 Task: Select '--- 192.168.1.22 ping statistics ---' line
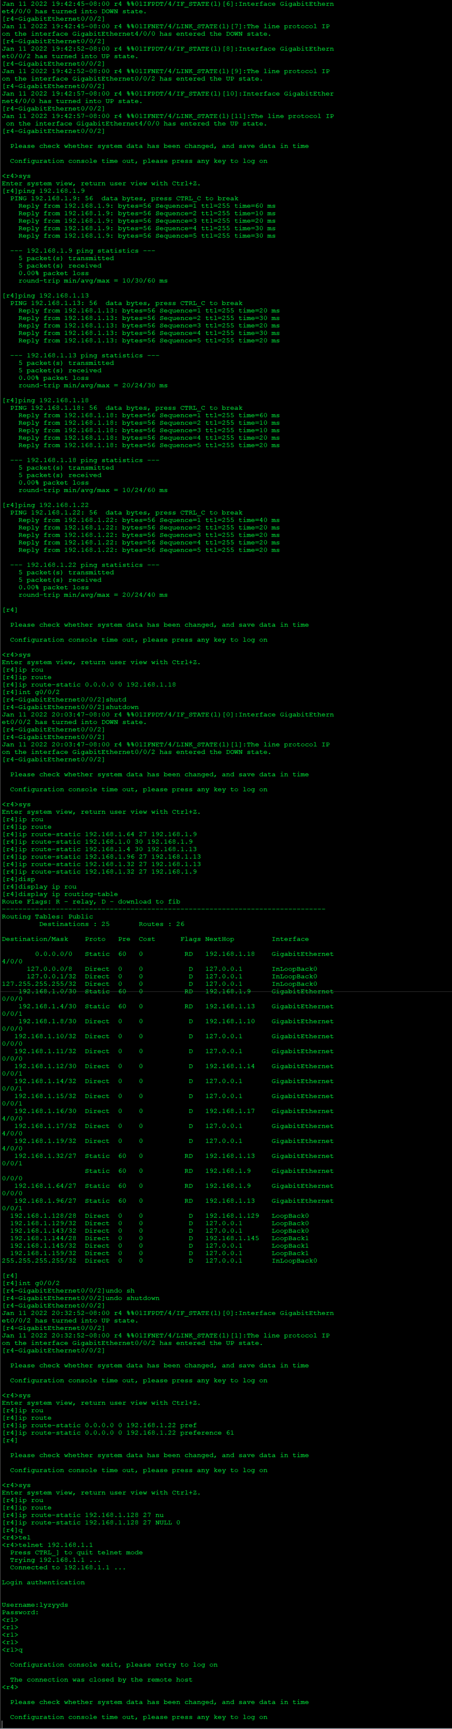click(84, 565)
